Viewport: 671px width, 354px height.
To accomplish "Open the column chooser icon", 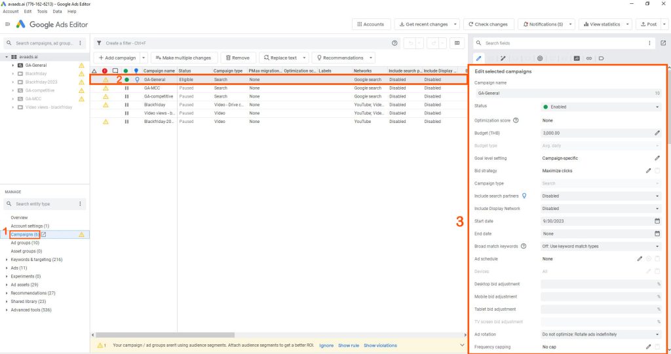I will tap(457, 43).
